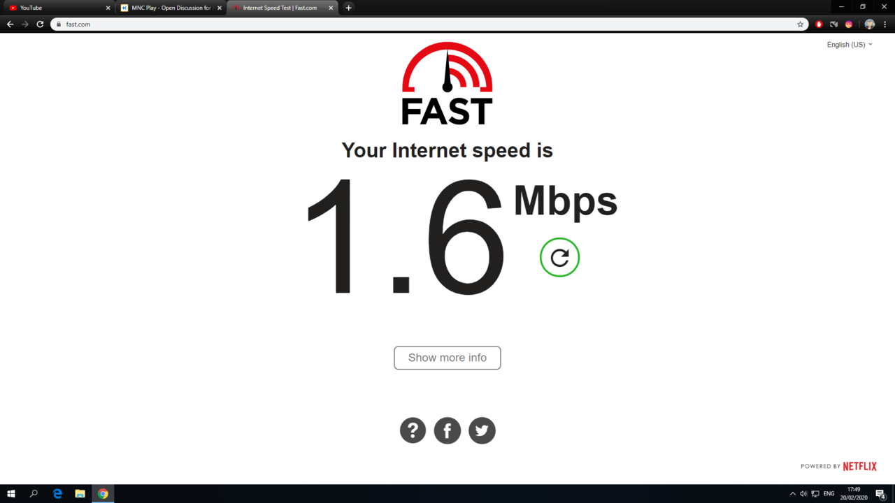Open the Chrome profile avatar
The image size is (895, 503).
point(870,24)
